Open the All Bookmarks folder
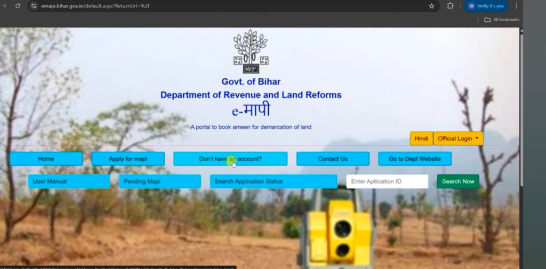The height and width of the screenshot is (269, 546). (x=501, y=20)
